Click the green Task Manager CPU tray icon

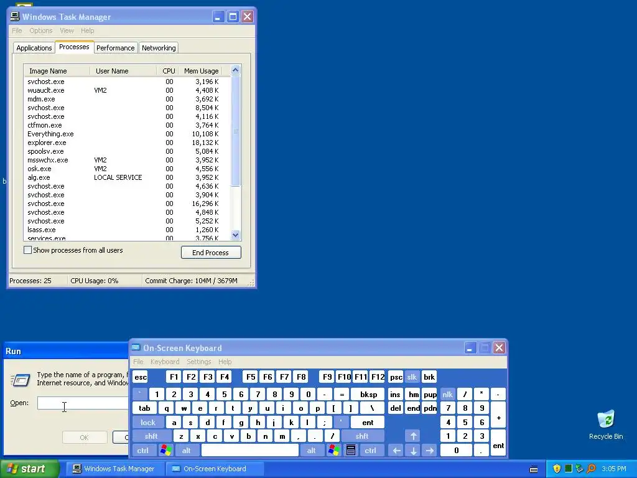[x=569, y=469]
